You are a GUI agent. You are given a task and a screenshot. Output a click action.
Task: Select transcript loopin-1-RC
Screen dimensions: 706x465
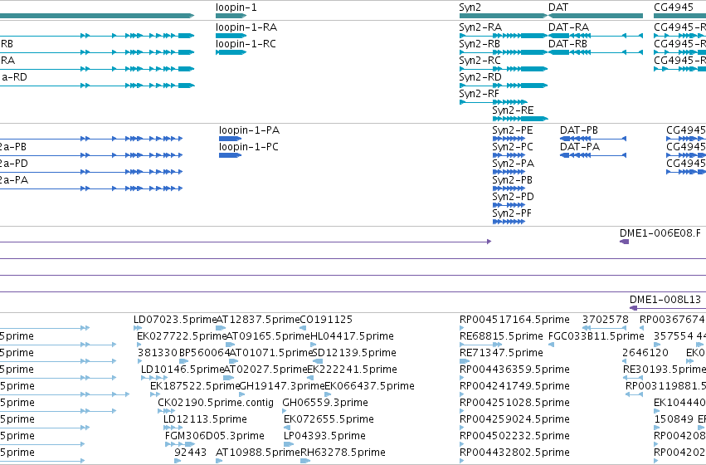(231, 52)
